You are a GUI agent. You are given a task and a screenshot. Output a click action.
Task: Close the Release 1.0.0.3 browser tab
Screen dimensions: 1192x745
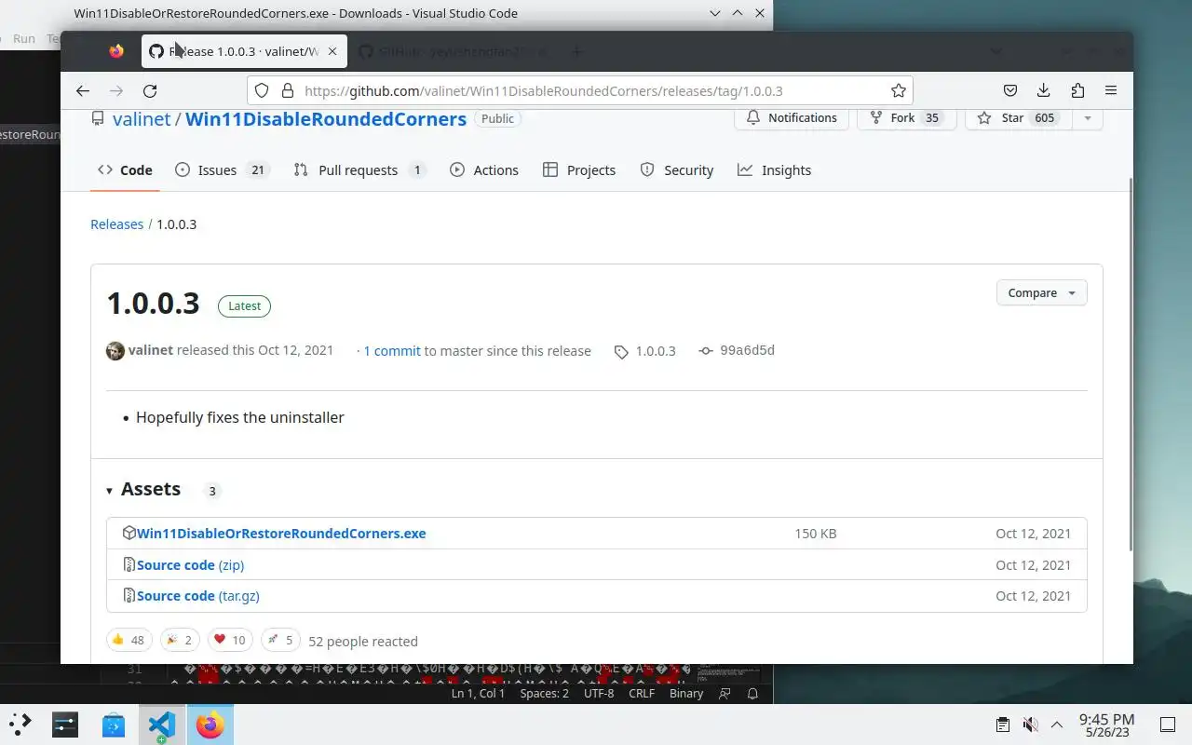click(332, 51)
